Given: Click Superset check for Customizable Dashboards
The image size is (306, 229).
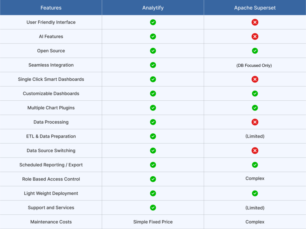Looking at the screenshot, I should [x=255, y=94].
